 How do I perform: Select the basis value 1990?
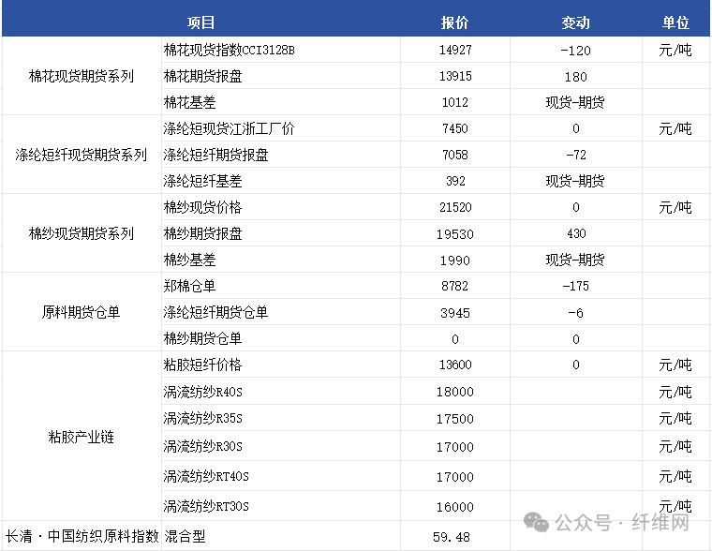455,261
